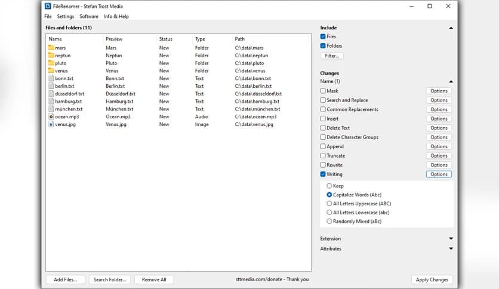Image resolution: width=499 pixels, height=289 pixels.
Task: Sort list by the Status column header
Action: (x=165, y=39)
